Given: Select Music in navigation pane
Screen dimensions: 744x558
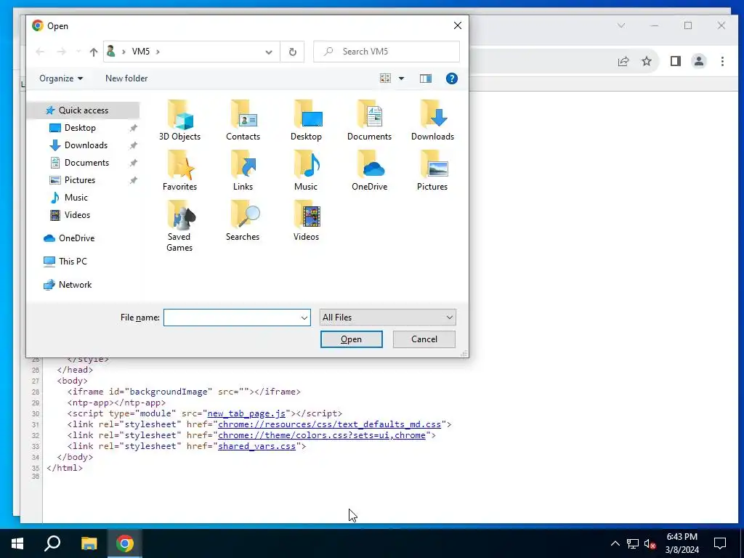Looking at the screenshot, I should 76,198.
